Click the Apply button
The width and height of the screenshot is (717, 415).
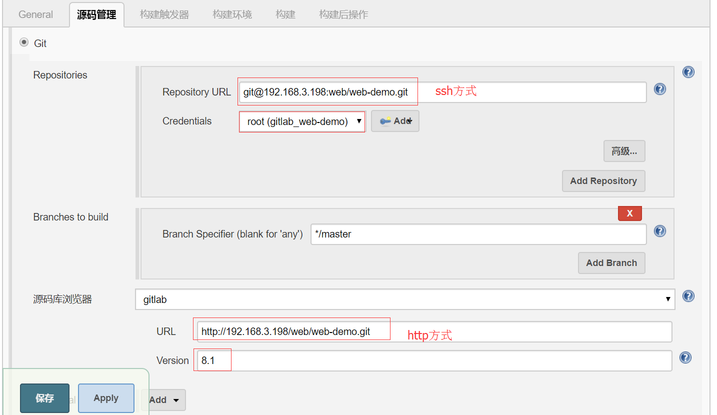(x=105, y=398)
